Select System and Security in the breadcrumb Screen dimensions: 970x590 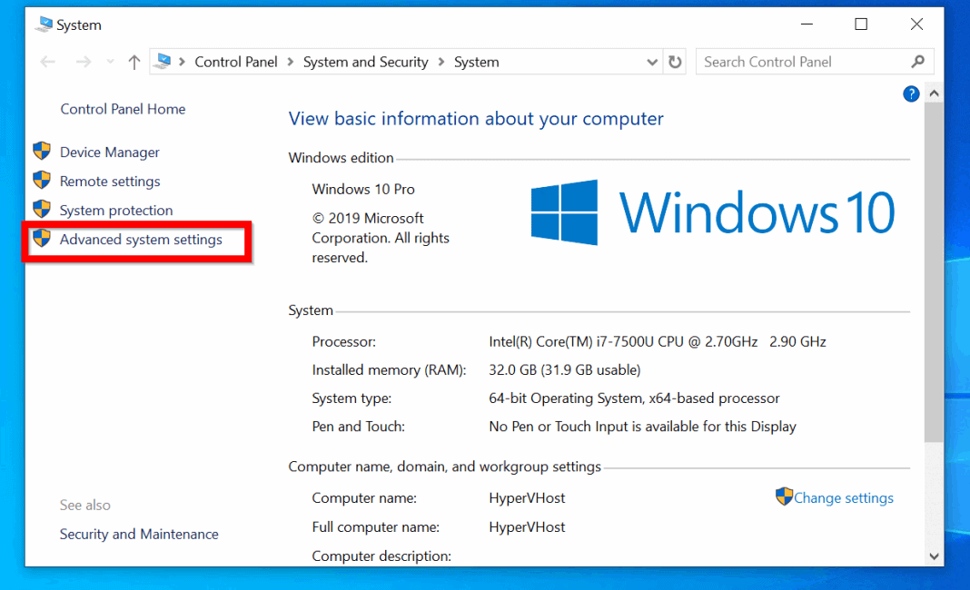[366, 61]
